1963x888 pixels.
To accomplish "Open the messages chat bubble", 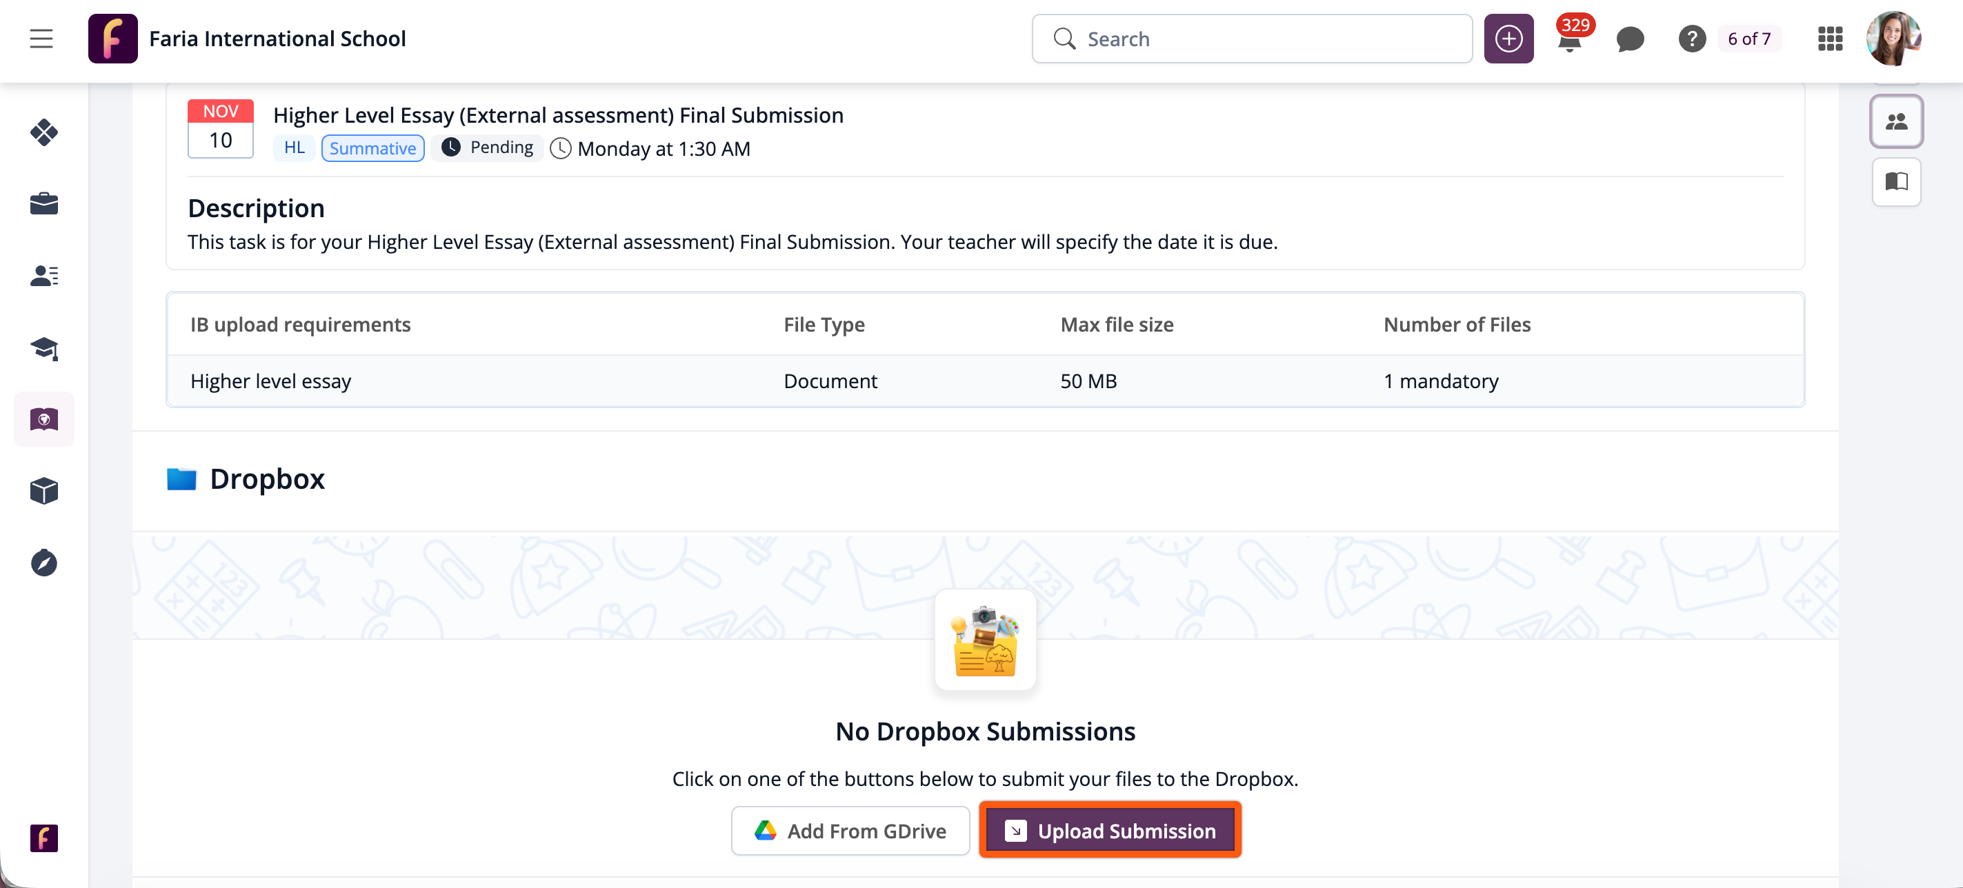I will coord(1629,39).
